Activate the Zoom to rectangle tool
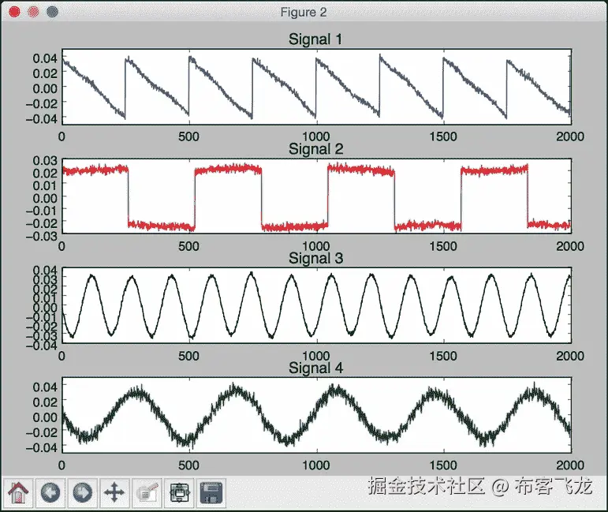 click(147, 492)
